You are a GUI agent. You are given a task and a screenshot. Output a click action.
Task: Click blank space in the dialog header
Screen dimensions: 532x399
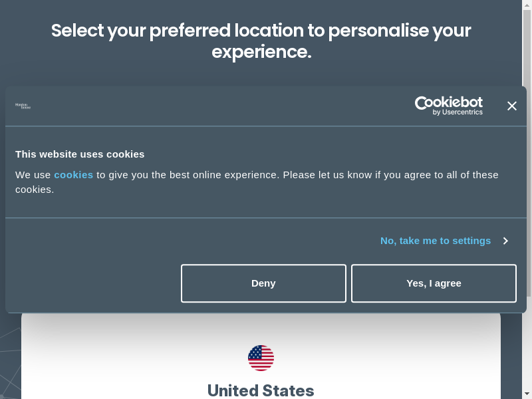[219, 106]
